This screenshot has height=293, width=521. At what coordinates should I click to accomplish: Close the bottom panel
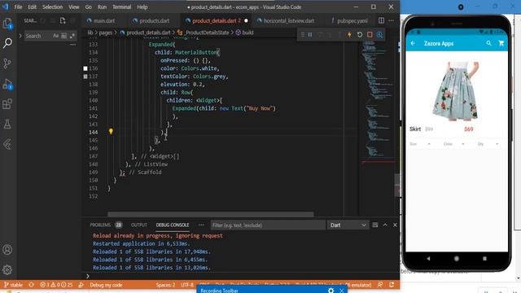click(x=395, y=225)
